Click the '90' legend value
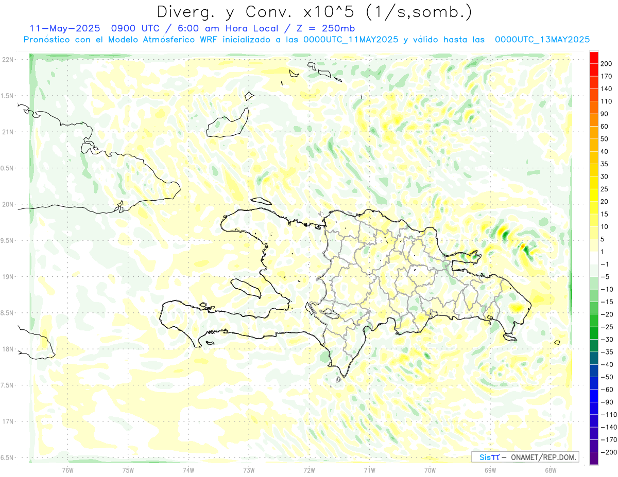The height and width of the screenshot is (477, 618). 605,114
